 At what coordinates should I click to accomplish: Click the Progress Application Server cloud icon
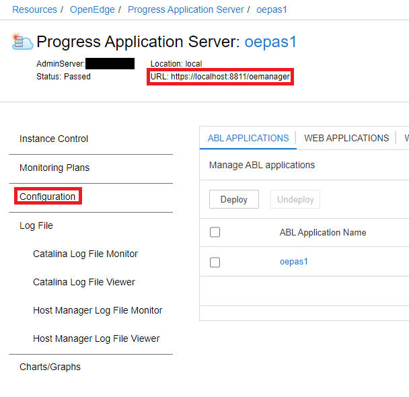pyautogui.click(x=22, y=41)
